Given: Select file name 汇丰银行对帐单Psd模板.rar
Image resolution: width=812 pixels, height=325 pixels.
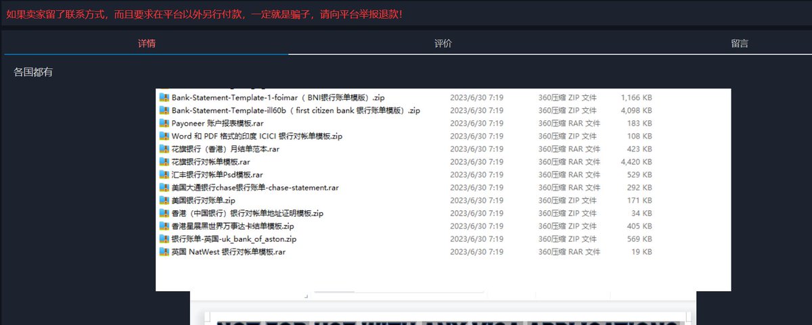Looking at the screenshot, I should [x=217, y=174].
